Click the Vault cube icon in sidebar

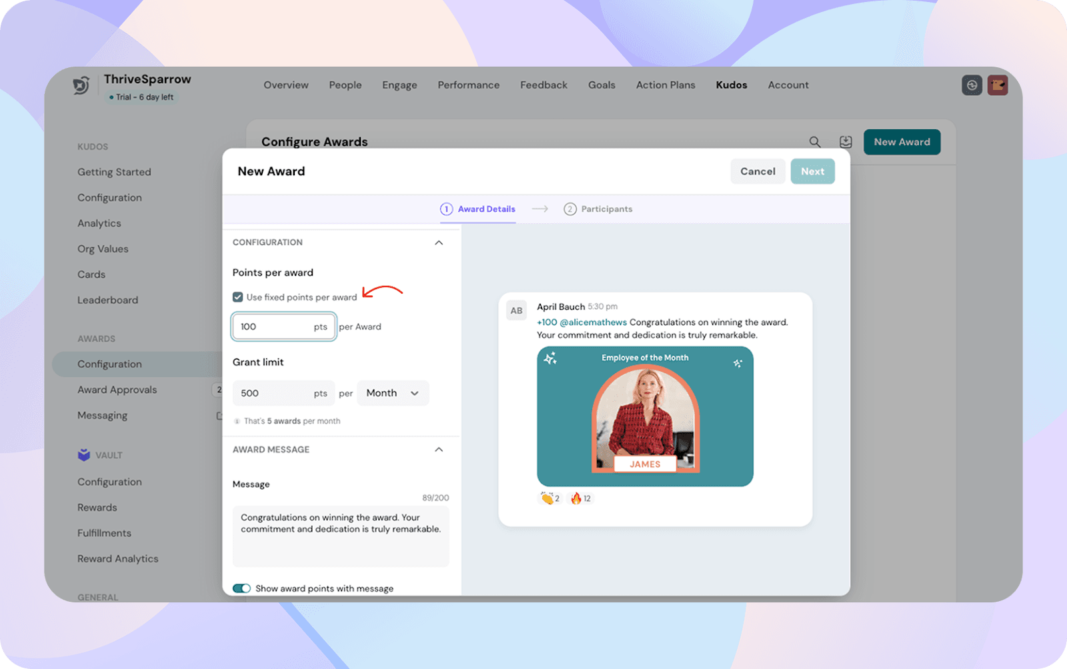pyautogui.click(x=84, y=455)
